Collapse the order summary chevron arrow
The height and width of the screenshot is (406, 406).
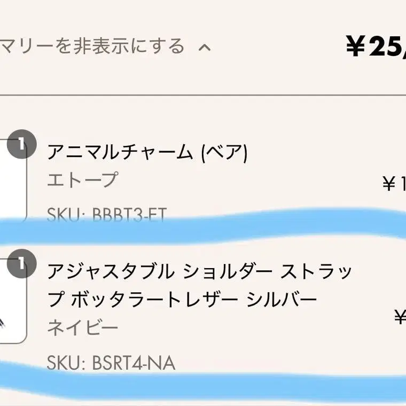click(x=205, y=48)
